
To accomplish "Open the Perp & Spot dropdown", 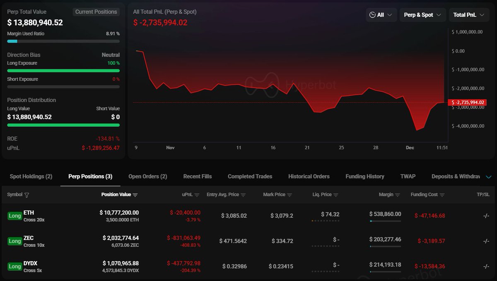I will coord(422,15).
